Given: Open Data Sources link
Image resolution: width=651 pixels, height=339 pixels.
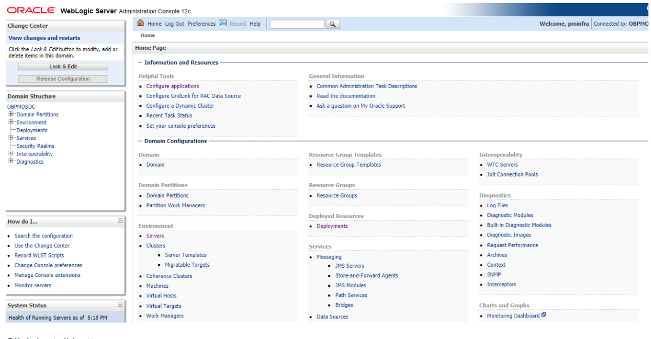Looking at the screenshot, I should click(333, 317).
